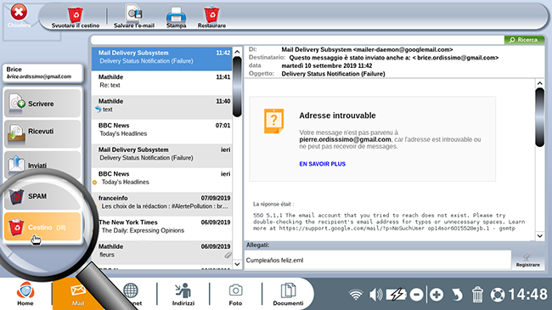This screenshot has height=310, width=552.
Task: Click the minus zoom-out button
Action: (x=416, y=295)
